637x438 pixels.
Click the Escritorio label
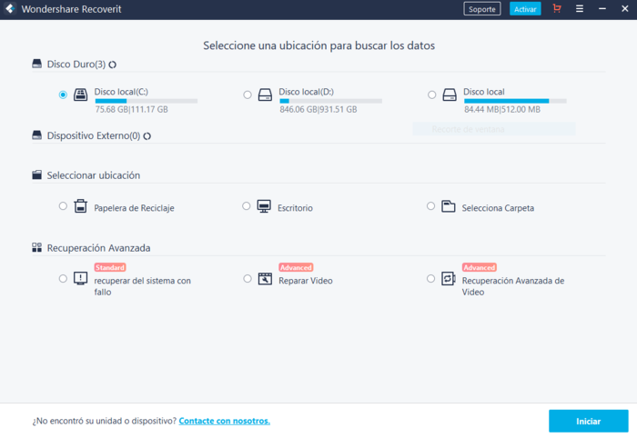pyautogui.click(x=296, y=208)
